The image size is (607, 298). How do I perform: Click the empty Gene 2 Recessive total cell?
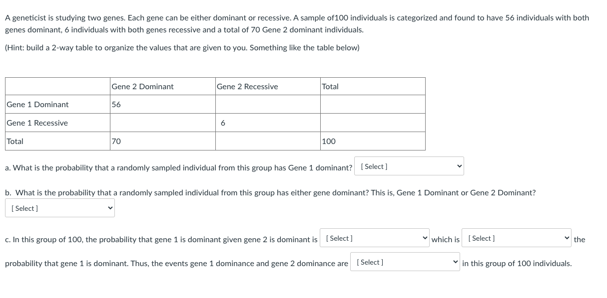268,141
